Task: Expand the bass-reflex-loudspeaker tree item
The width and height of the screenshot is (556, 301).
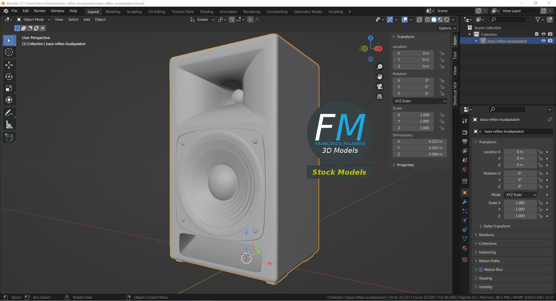Action: click(476, 41)
